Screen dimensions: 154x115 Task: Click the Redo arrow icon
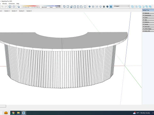tap(6, 7)
